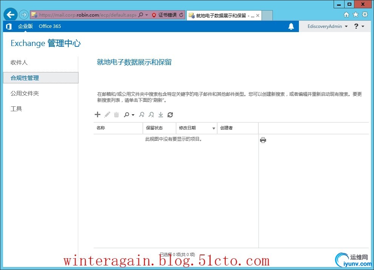This screenshot has height=270, width=374.
Task: Open browser tools gear icon
Action: [x=365, y=15]
